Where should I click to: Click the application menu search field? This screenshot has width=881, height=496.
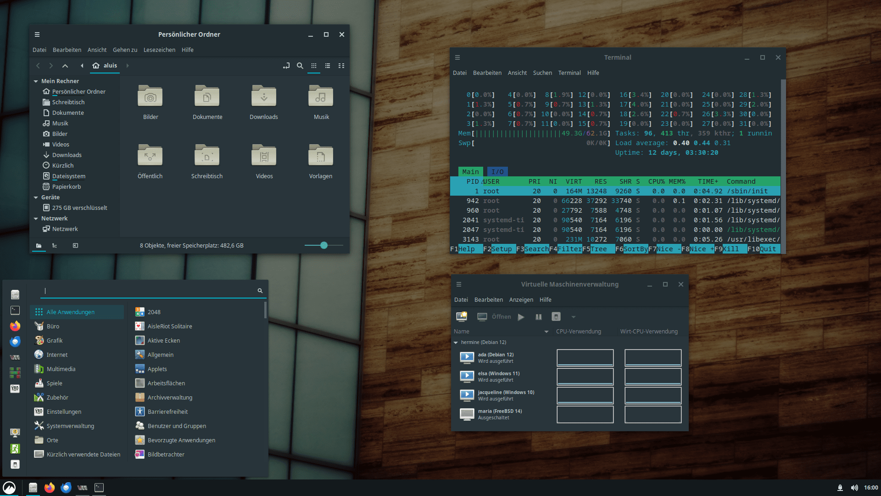pos(149,290)
